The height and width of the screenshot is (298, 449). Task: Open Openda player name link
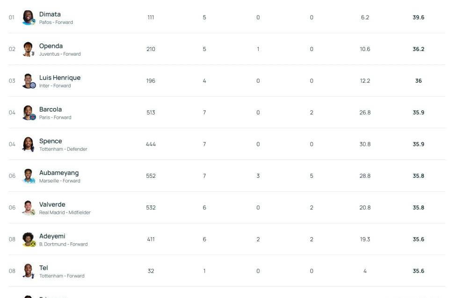[51, 46]
